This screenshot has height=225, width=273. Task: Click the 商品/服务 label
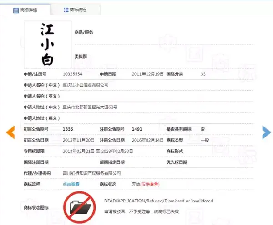click(x=84, y=33)
